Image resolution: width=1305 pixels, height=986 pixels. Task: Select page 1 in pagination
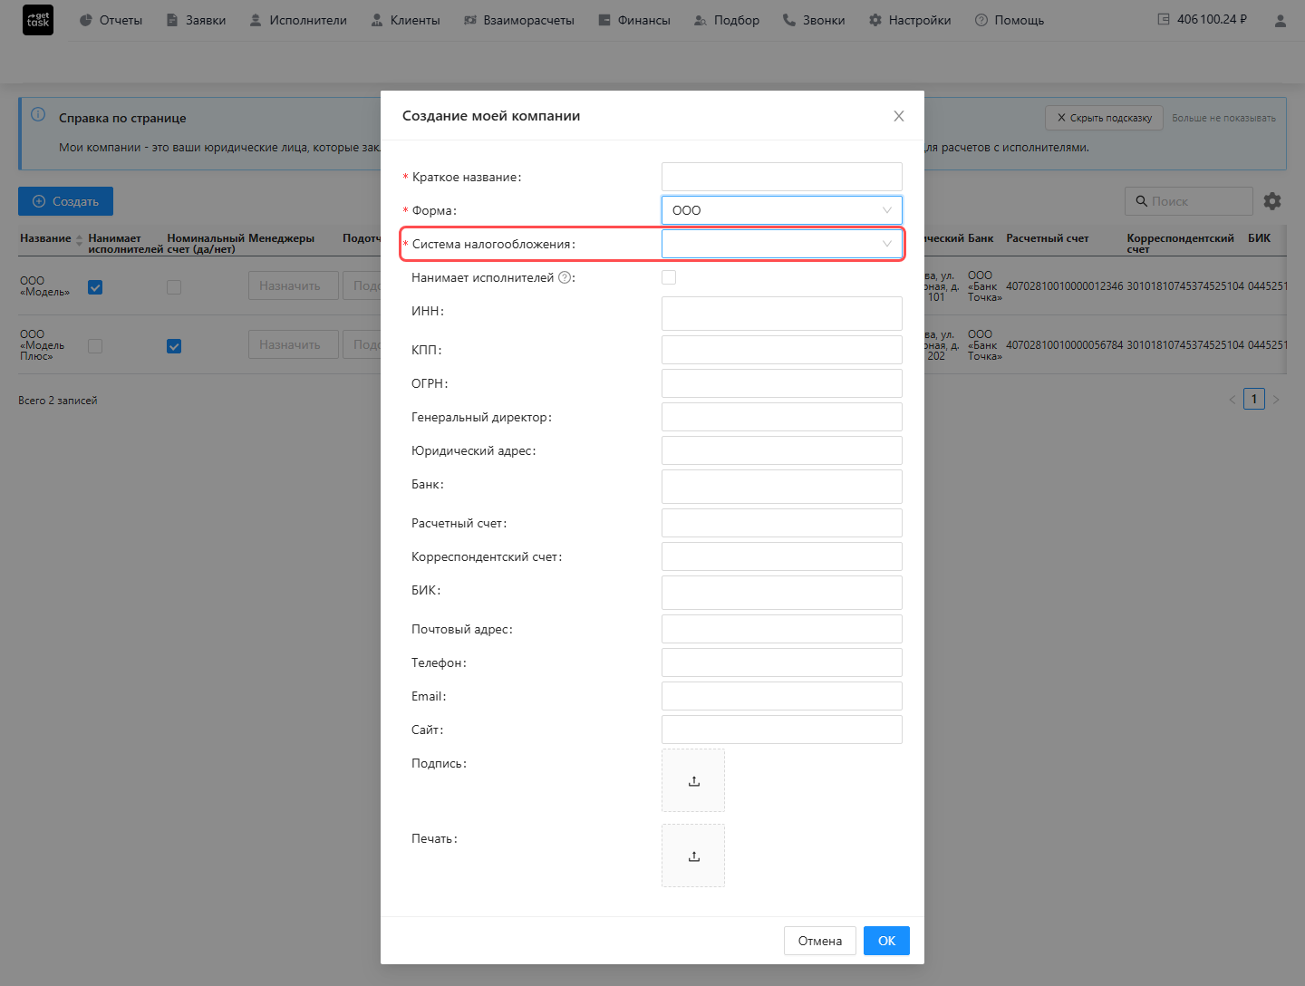[x=1254, y=399]
